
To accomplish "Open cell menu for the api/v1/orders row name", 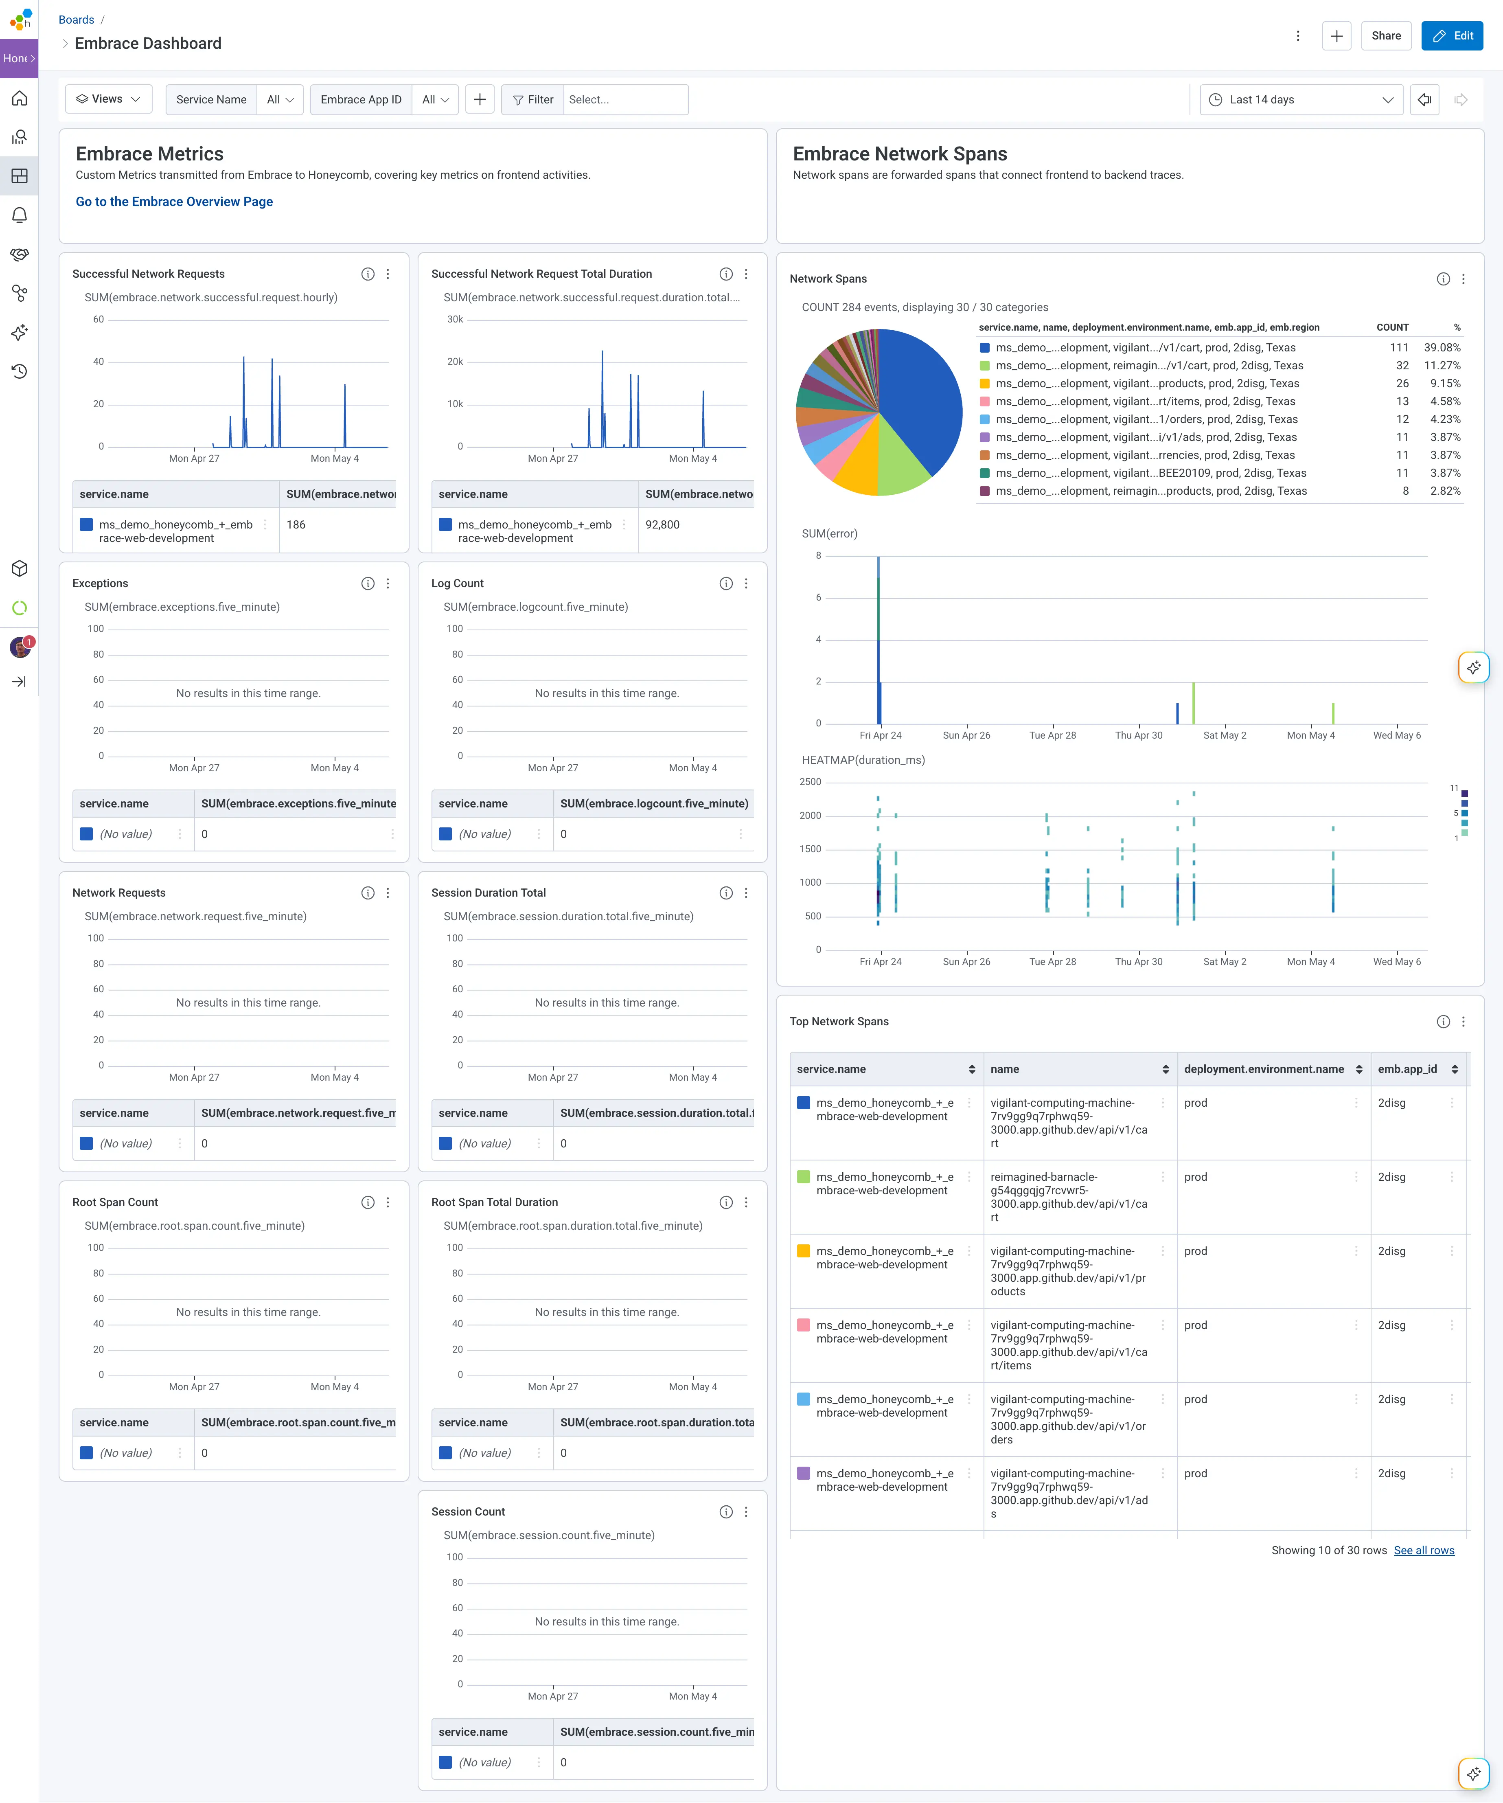I will click(x=1163, y=1399).
